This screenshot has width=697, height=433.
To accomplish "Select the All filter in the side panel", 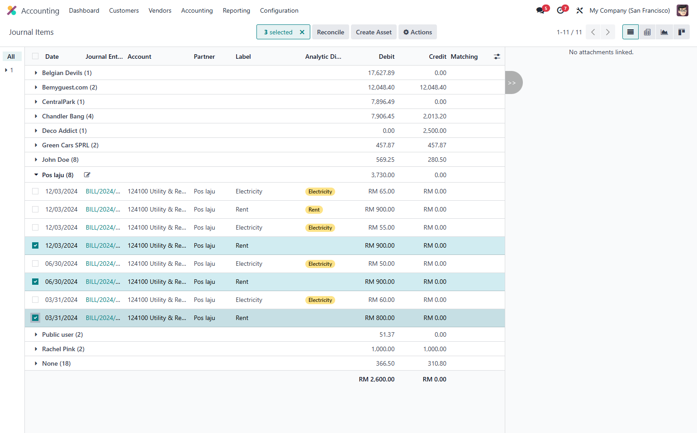I will (11, 56).
